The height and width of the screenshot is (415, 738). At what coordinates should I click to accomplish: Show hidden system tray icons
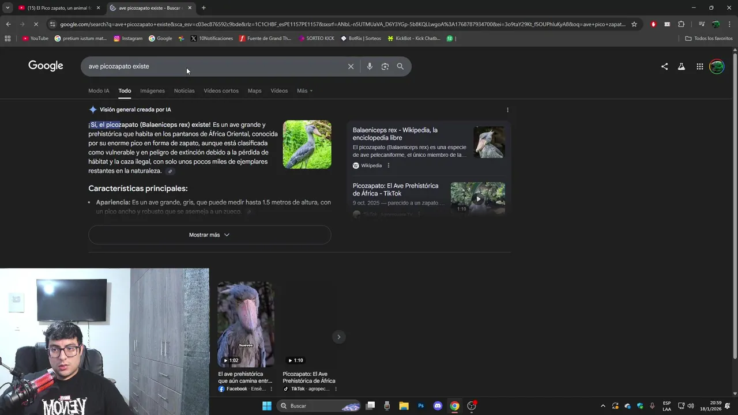tap(603, 406)
